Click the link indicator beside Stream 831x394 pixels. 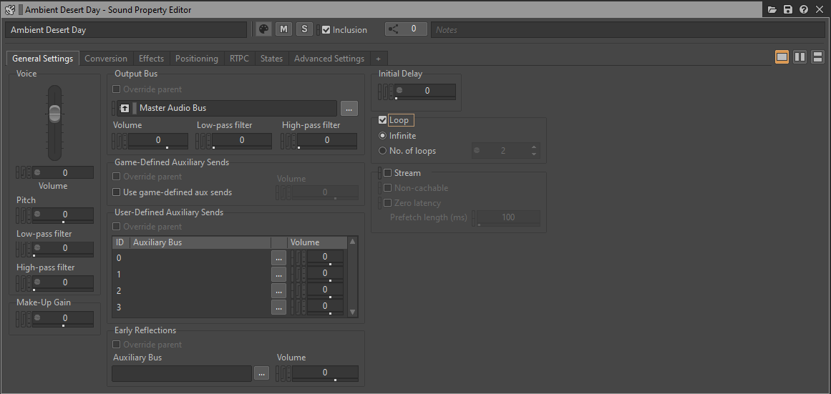pyautogui.click(x=379, y=172)
